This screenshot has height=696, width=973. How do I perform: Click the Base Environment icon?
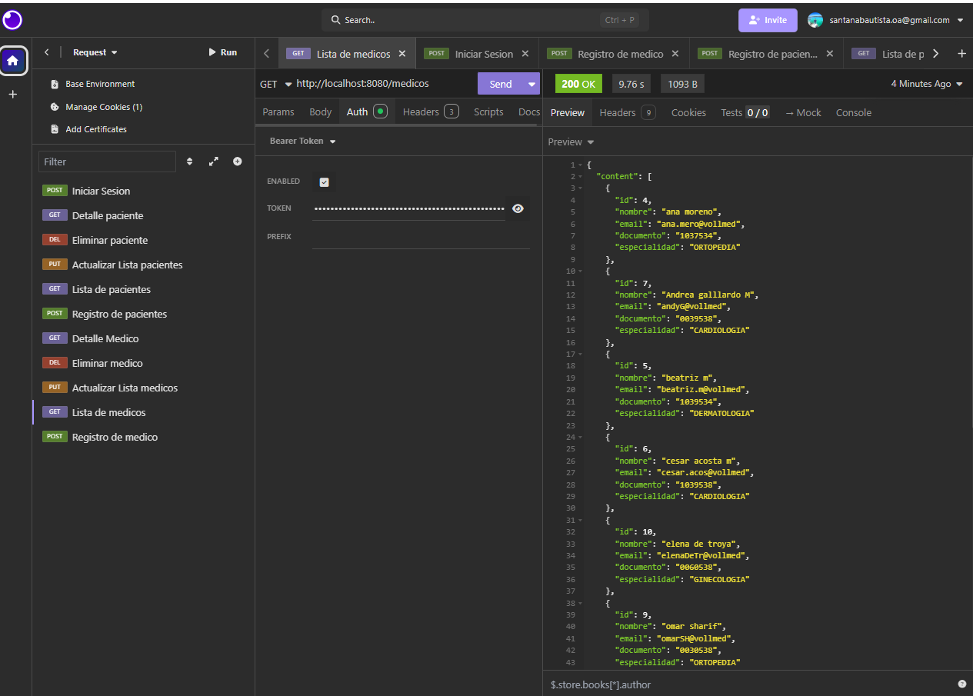tap(55, 84)
